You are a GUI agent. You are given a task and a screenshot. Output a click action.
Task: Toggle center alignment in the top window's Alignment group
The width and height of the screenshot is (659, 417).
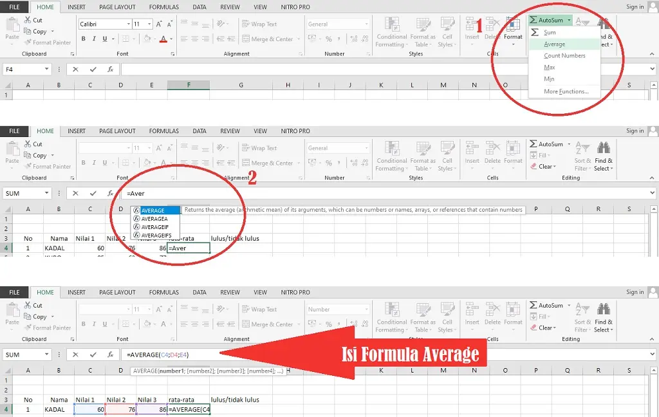point(194,39)
